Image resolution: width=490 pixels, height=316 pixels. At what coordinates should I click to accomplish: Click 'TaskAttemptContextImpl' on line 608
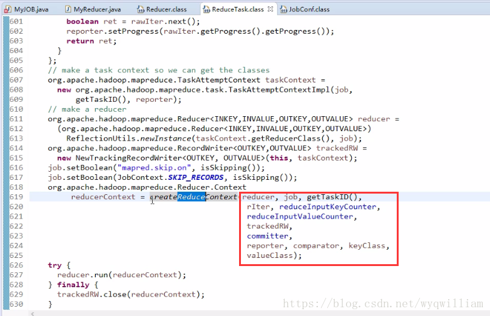[x=279, y=90]
